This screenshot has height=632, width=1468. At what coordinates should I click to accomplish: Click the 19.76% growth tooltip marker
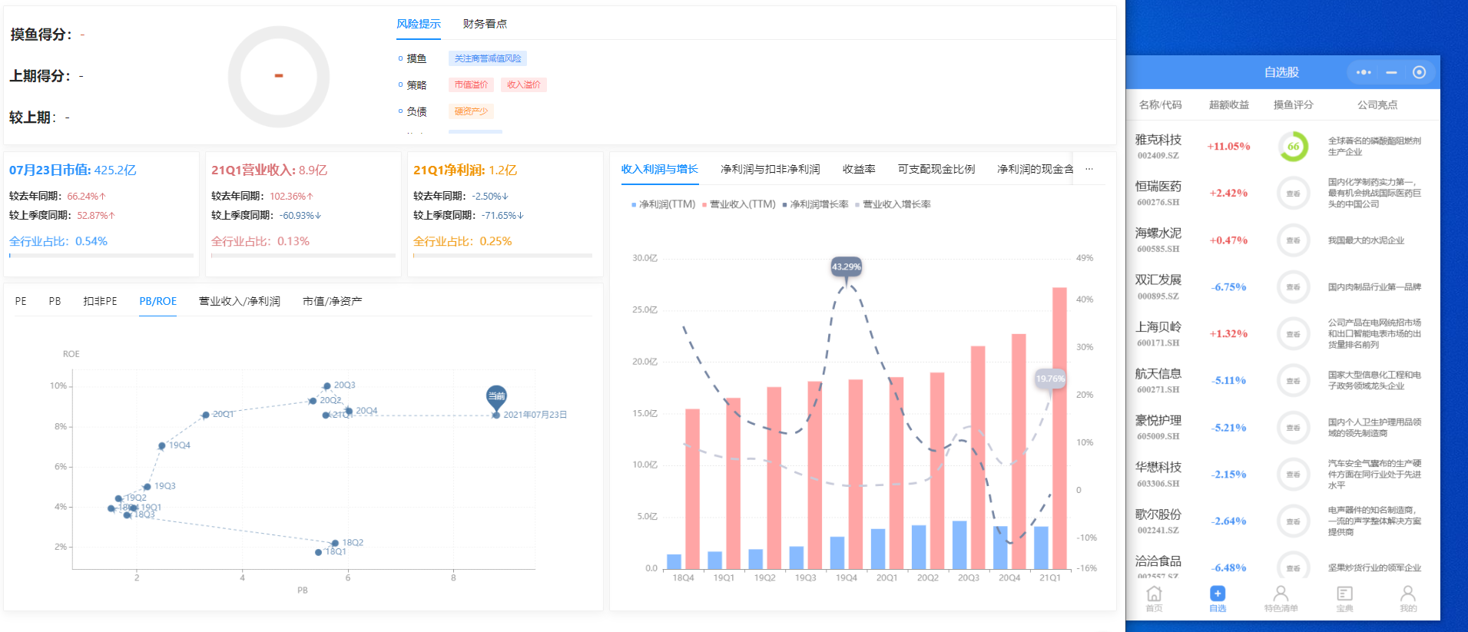1050,378
